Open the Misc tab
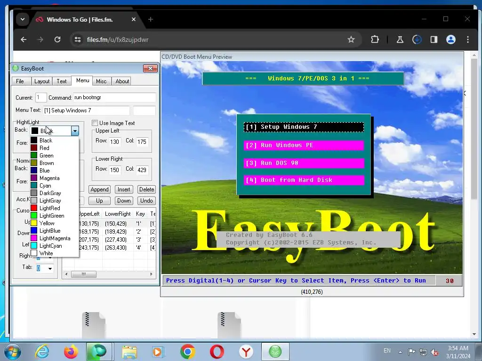Image resolution: width=482 pixels, height=361 pixels. 101,81
